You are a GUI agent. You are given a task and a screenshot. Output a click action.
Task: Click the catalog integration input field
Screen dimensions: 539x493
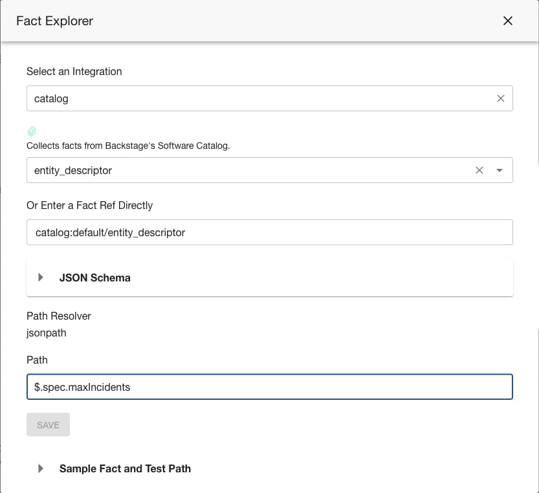[x=269, y=98]
